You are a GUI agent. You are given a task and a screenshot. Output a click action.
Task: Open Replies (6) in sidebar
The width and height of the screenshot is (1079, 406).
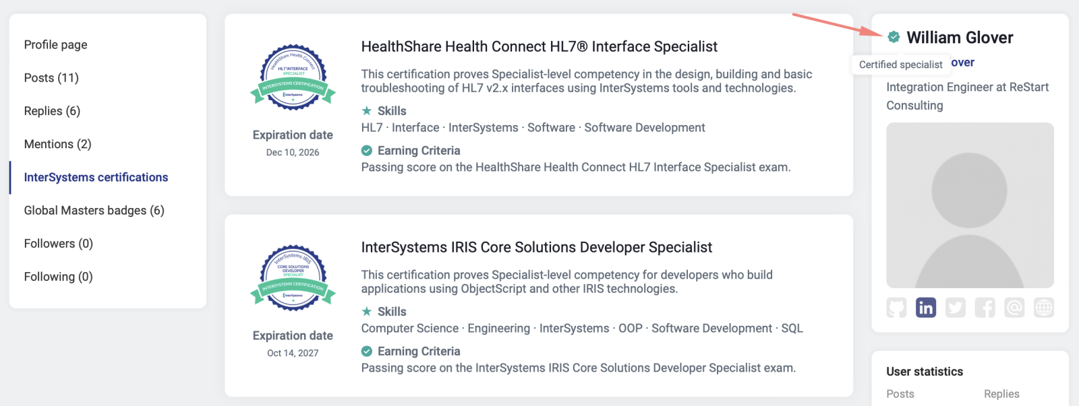(52, 111)
